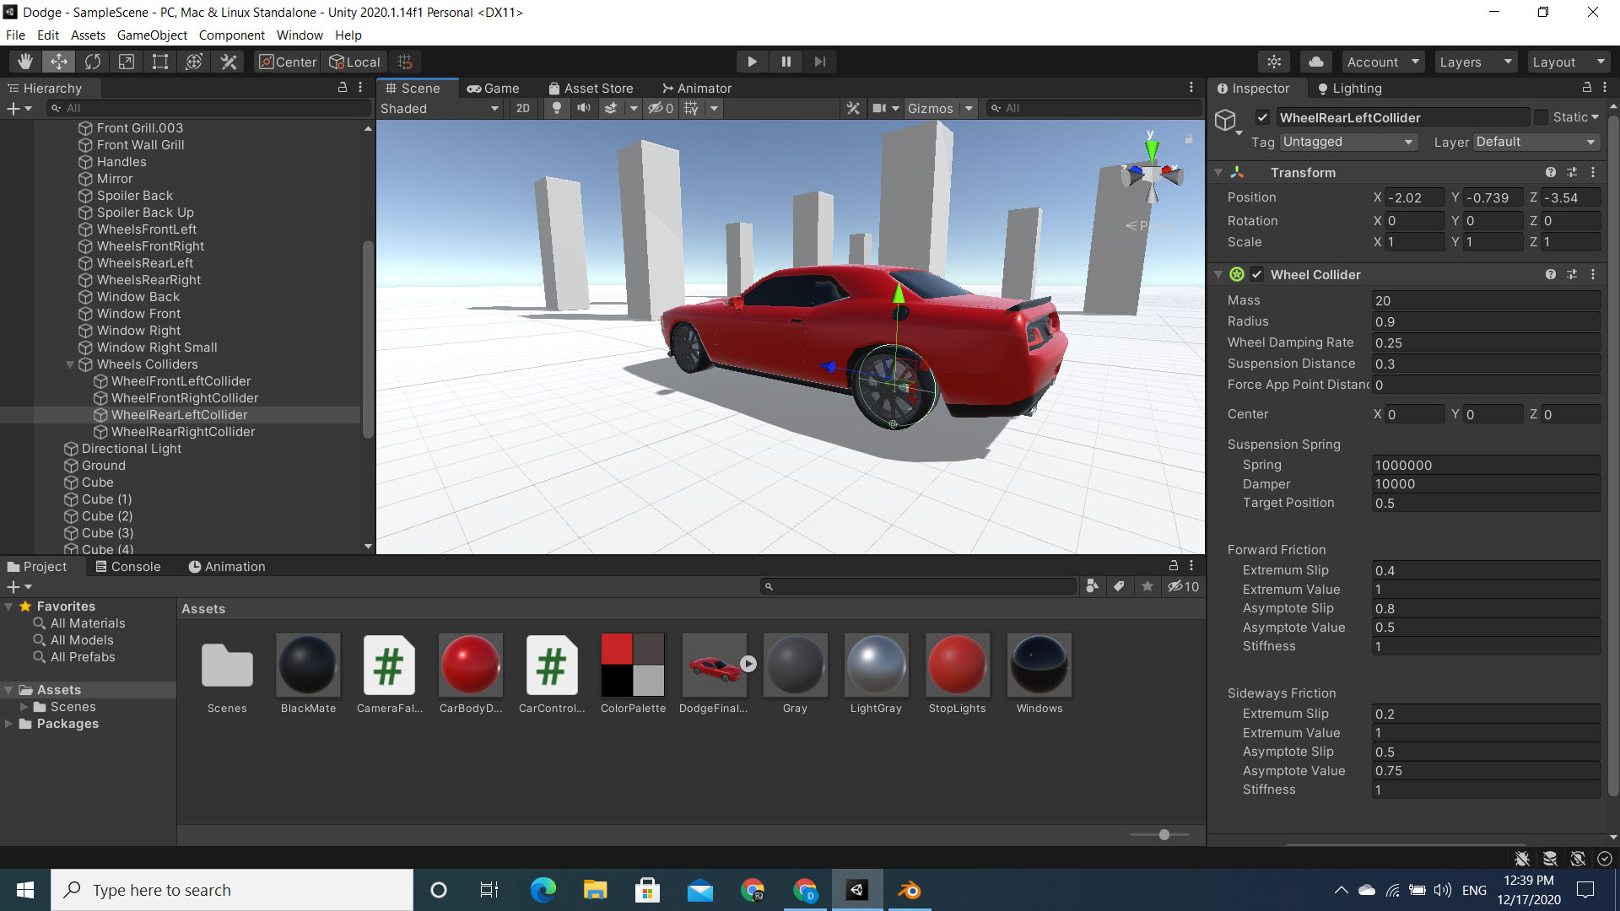
Task: Switch to the Game tab
Action: coord(494,88)
